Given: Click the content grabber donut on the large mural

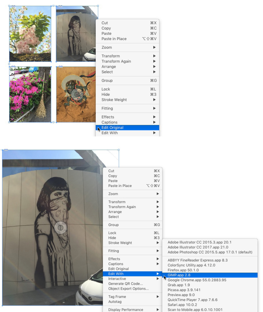Looking at the screenshot, I should tap(60, 227).
